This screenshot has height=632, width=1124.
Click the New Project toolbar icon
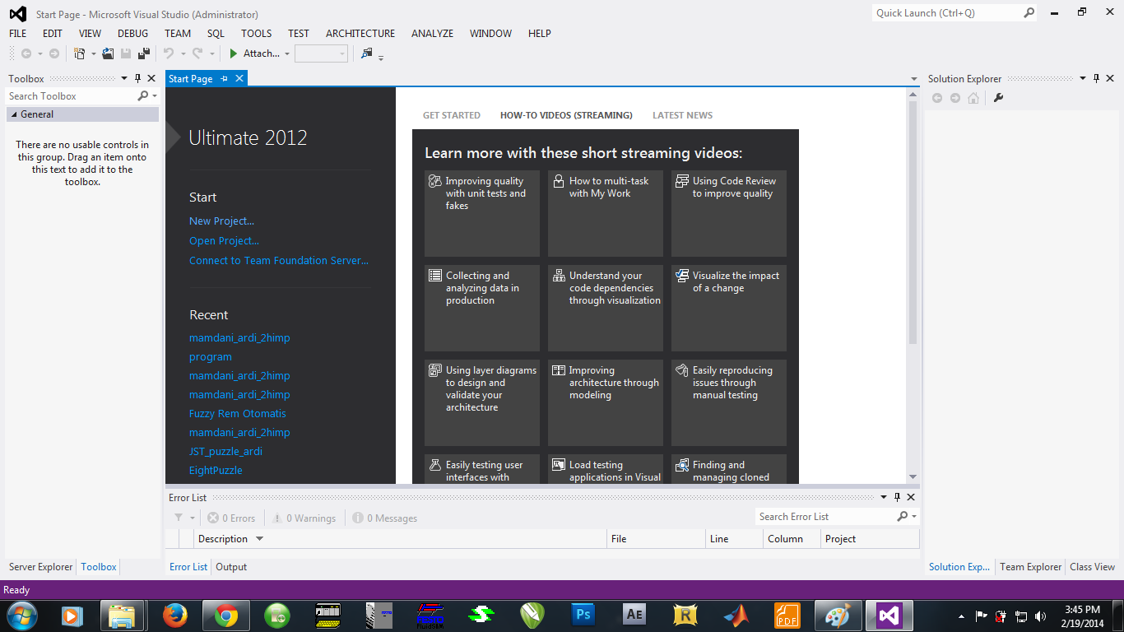point(80,53)
